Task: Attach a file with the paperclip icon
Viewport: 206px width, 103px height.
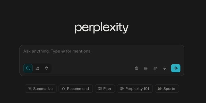Action: [155, 68]
